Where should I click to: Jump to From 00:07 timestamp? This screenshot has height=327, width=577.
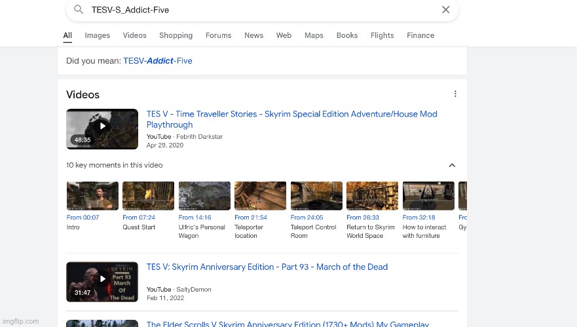pos(83,218)
